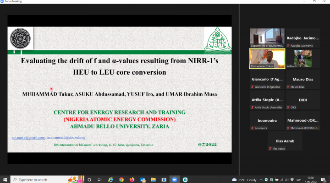Click the round black logo on slide
Image resolution: width=330 pixels, height=183 pixels.
coord(20,38)
